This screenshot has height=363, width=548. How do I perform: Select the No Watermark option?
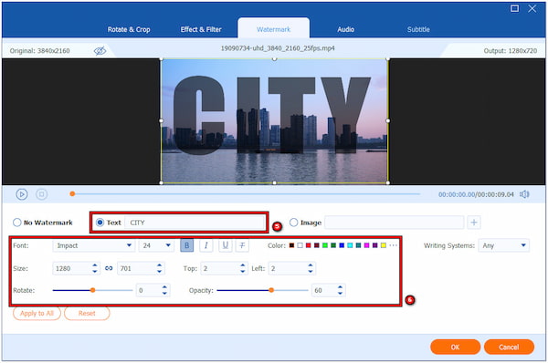click(16, 223)
